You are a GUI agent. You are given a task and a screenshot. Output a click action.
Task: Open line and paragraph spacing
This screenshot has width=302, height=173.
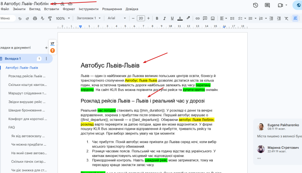(x=232, y=18)
